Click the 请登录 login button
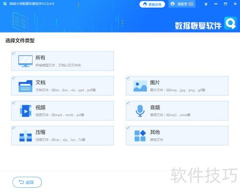 pyautogui.click(x=182, y=4)
